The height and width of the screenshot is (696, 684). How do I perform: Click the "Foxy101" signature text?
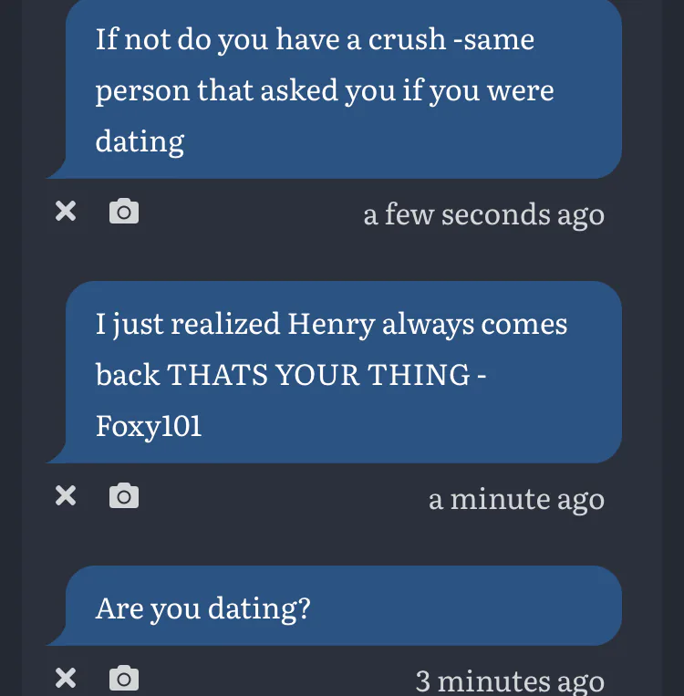[x=149, y=426]
